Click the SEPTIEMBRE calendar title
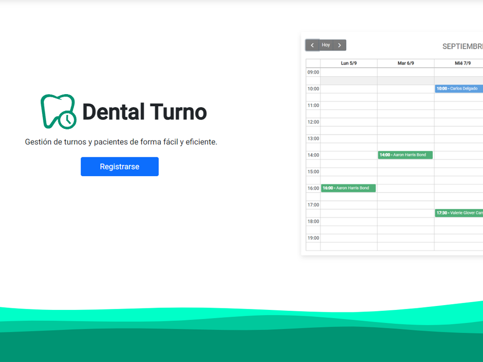This screenshot has height=362, width=483. 463,46
